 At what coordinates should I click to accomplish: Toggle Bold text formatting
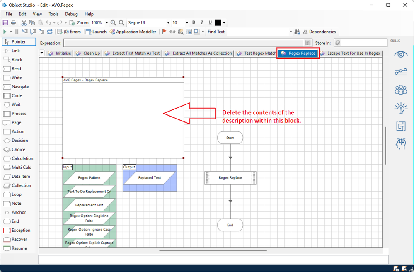click(194, 23)
